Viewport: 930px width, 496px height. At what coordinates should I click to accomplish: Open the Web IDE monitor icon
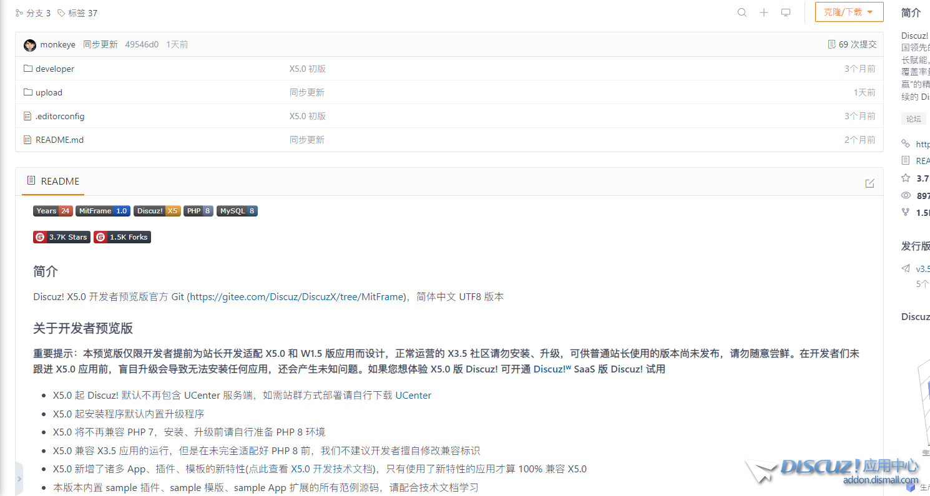pos(786,12)
